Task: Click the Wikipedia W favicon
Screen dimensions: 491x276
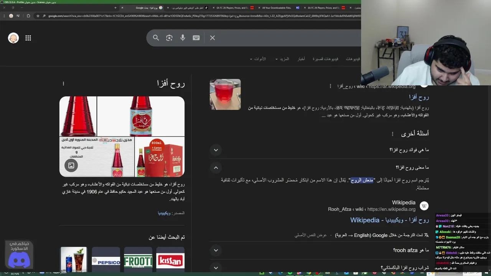Action: click(x=424, y=206)
